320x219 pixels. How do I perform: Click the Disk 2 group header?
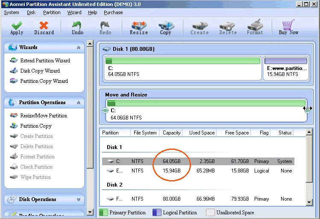coord(114,185)
